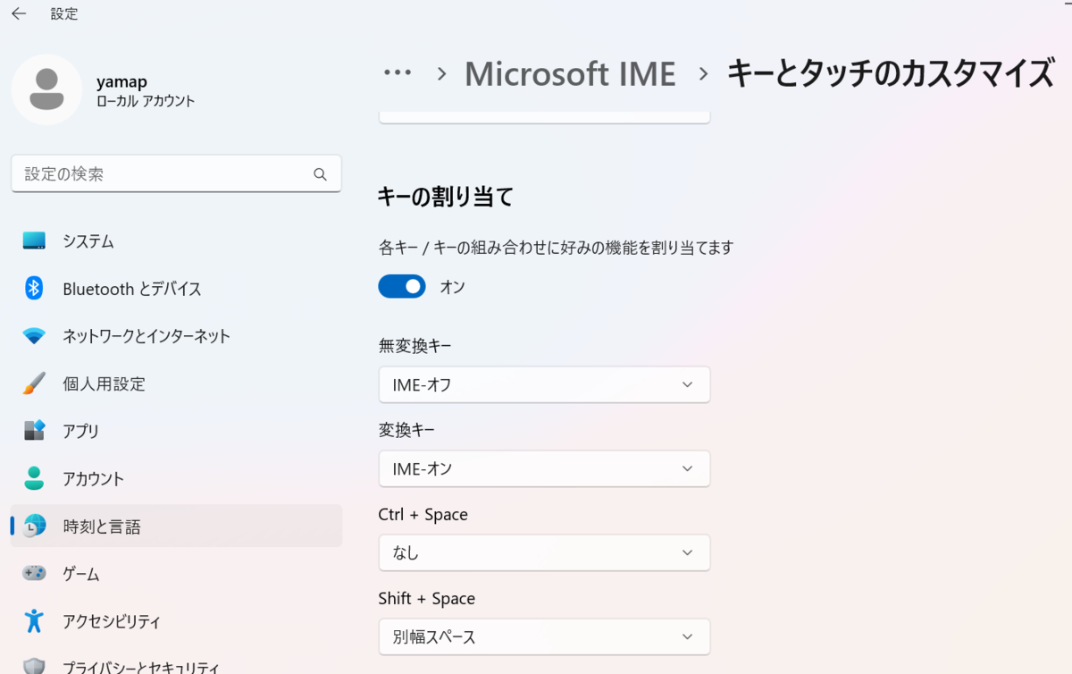Click the accessibility figure icon
Image resolution: width=1072 pixels, height=674 pixels.
click(x=34, y=620)
